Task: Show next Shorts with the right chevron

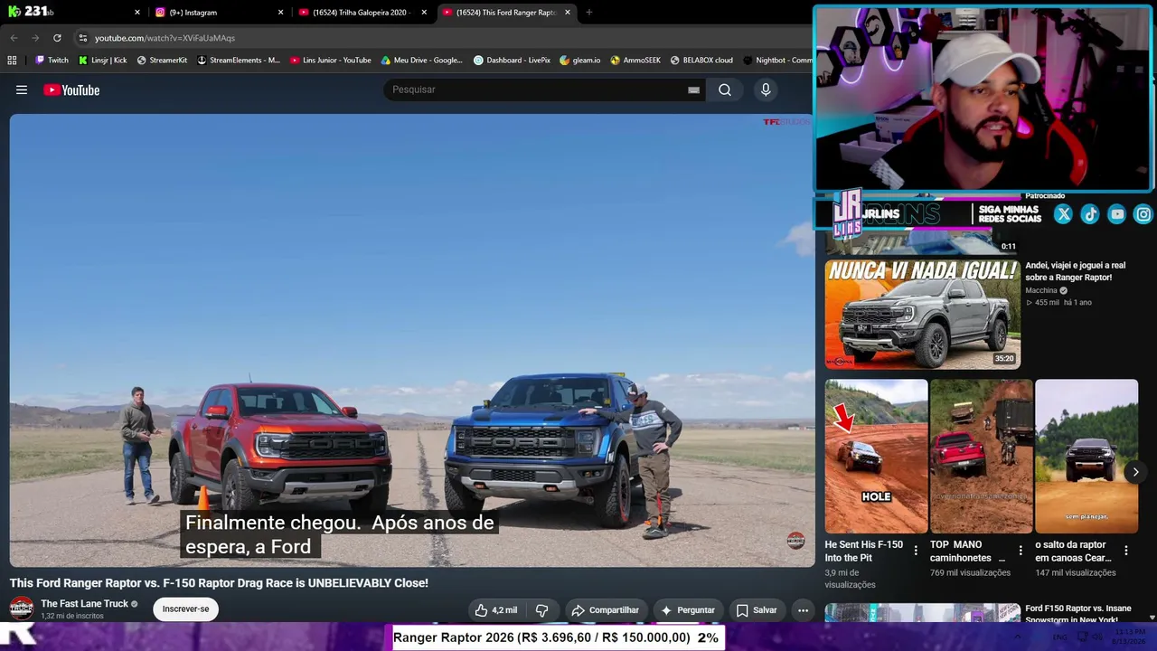Action: pos(1135,472)
